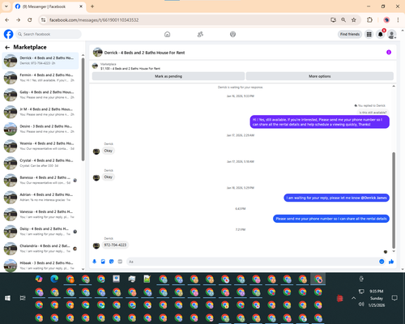Reload the page in browser
This screenshot has width=405, height=324.
tap(30, 20)
